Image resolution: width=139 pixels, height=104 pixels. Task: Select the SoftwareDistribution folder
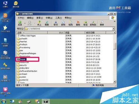tap(27, 71)
